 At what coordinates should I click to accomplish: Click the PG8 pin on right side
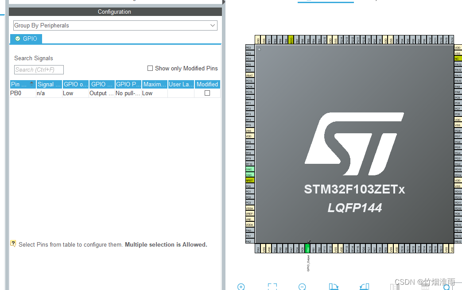coord(458,131)
